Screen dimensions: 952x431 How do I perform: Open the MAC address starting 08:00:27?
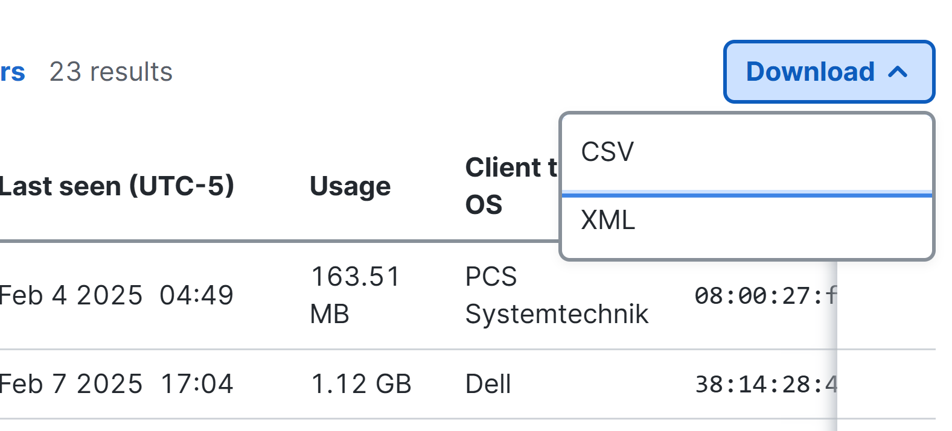pos(765,296)
